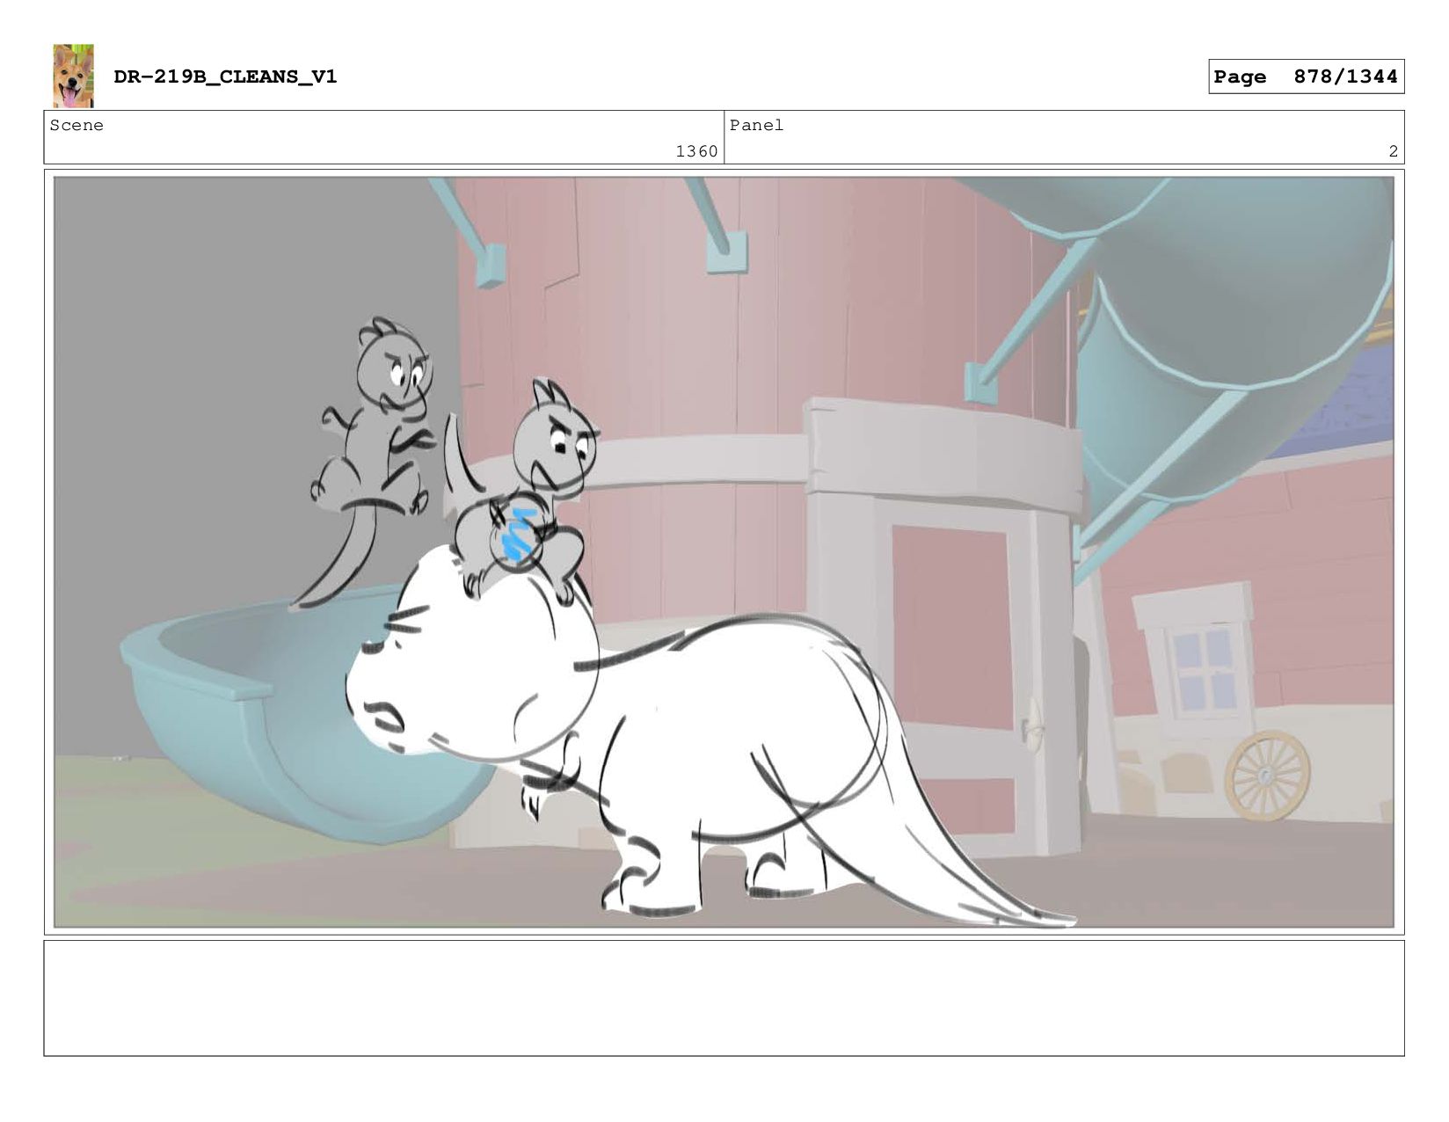1449x1122 pixels.
Task: Click the Scene label
Action: (76, 126)
